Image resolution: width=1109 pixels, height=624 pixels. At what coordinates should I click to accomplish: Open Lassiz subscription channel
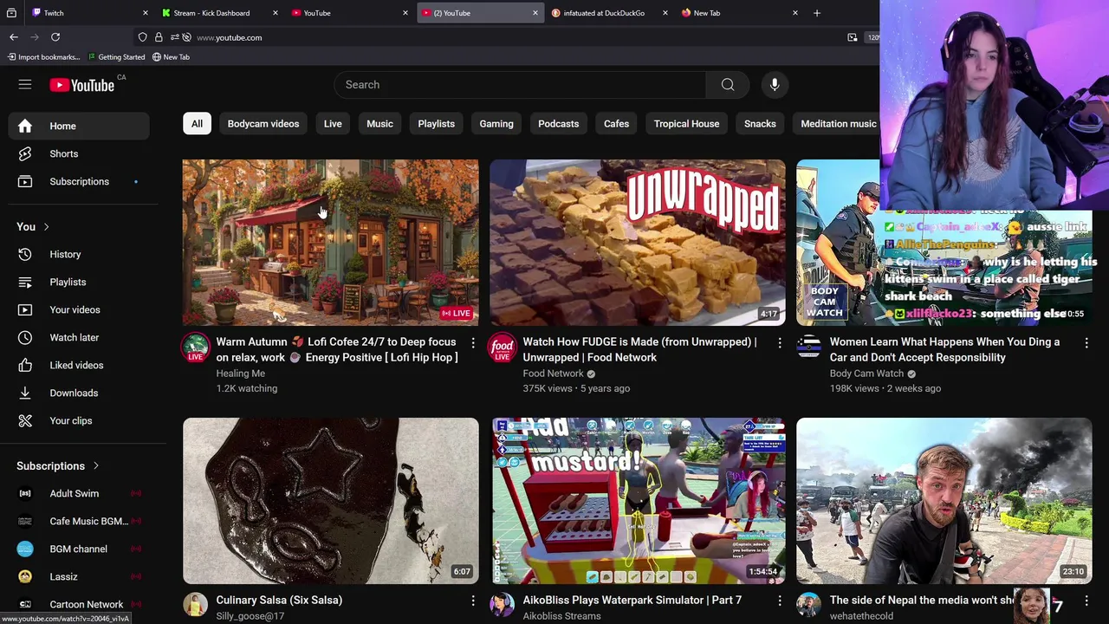tap(79, 576)
